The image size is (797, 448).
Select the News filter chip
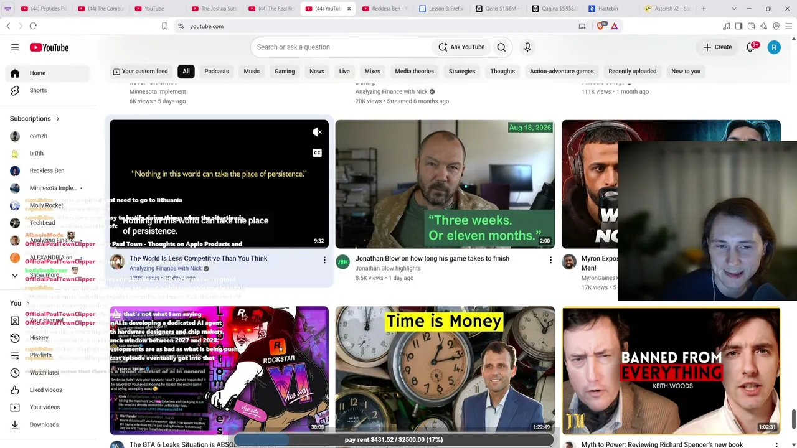click(x=317, y=72)
